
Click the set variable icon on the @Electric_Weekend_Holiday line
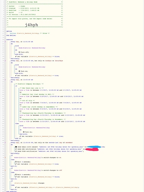[x=16, y=187]
